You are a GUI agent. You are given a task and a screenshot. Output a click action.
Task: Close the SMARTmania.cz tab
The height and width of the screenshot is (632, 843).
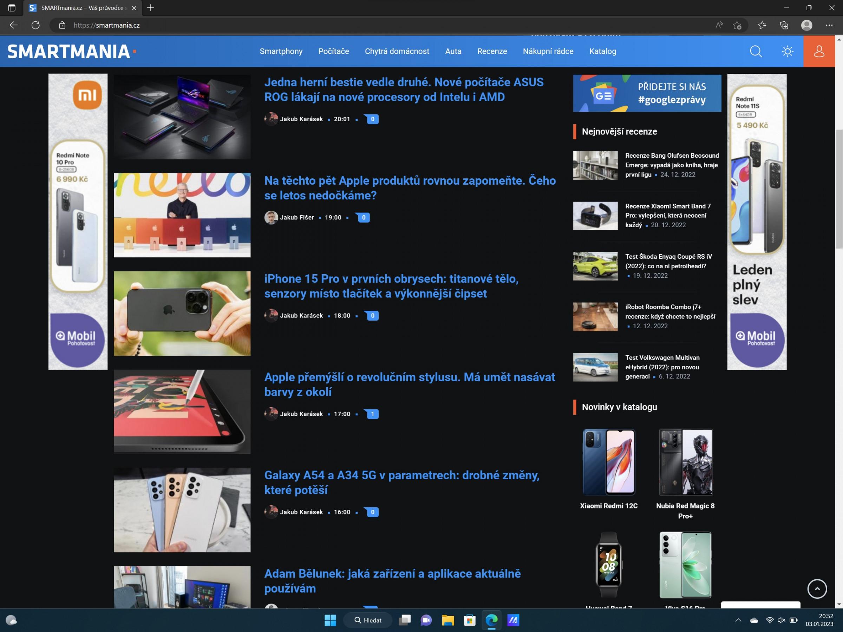pyautogui.click(x=134, y=8)
